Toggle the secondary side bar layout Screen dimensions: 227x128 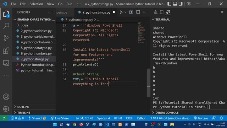(181, 4)
